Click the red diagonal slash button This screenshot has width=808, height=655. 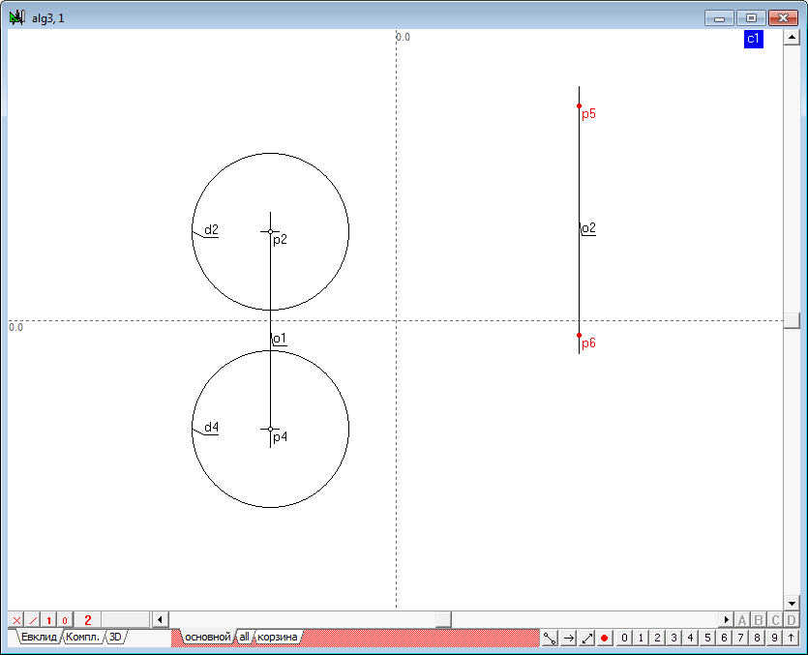pyautogui.click(x=33, y=620)
